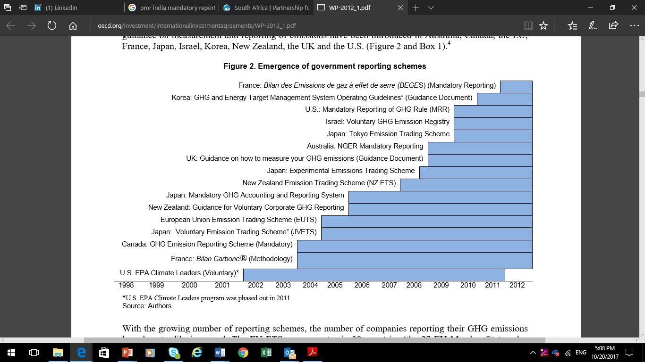
Task: Open the media player taskbar icon
Action: click(x=150, y=352)
